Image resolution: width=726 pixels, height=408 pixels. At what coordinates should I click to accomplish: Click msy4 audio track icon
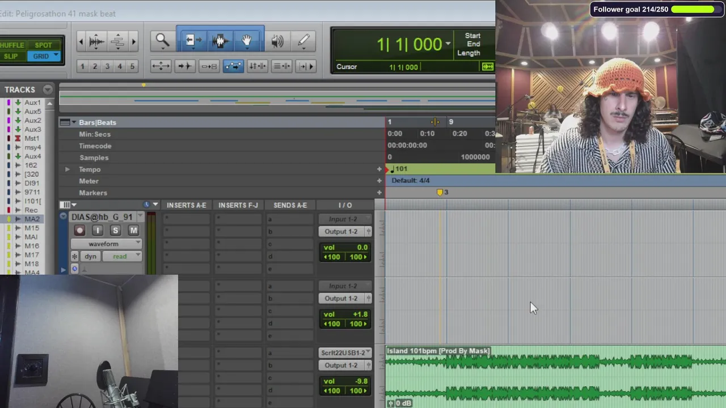point(18,147)
